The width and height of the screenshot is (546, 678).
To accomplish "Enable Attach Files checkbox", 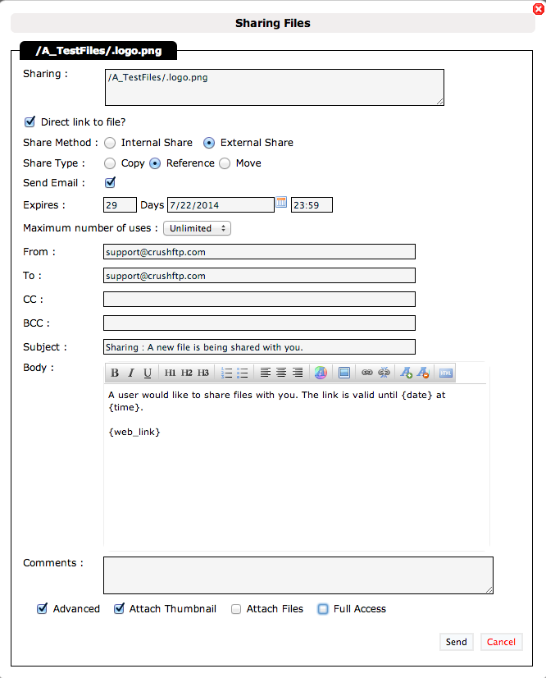I will pyautogui.click(x=236, y=609).
